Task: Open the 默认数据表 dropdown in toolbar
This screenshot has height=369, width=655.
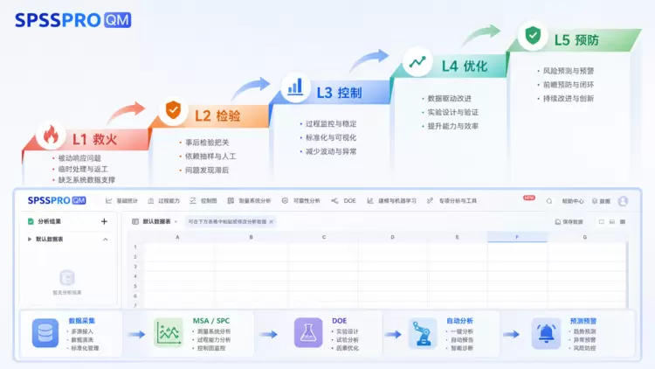Action: [x=155, y=222]
